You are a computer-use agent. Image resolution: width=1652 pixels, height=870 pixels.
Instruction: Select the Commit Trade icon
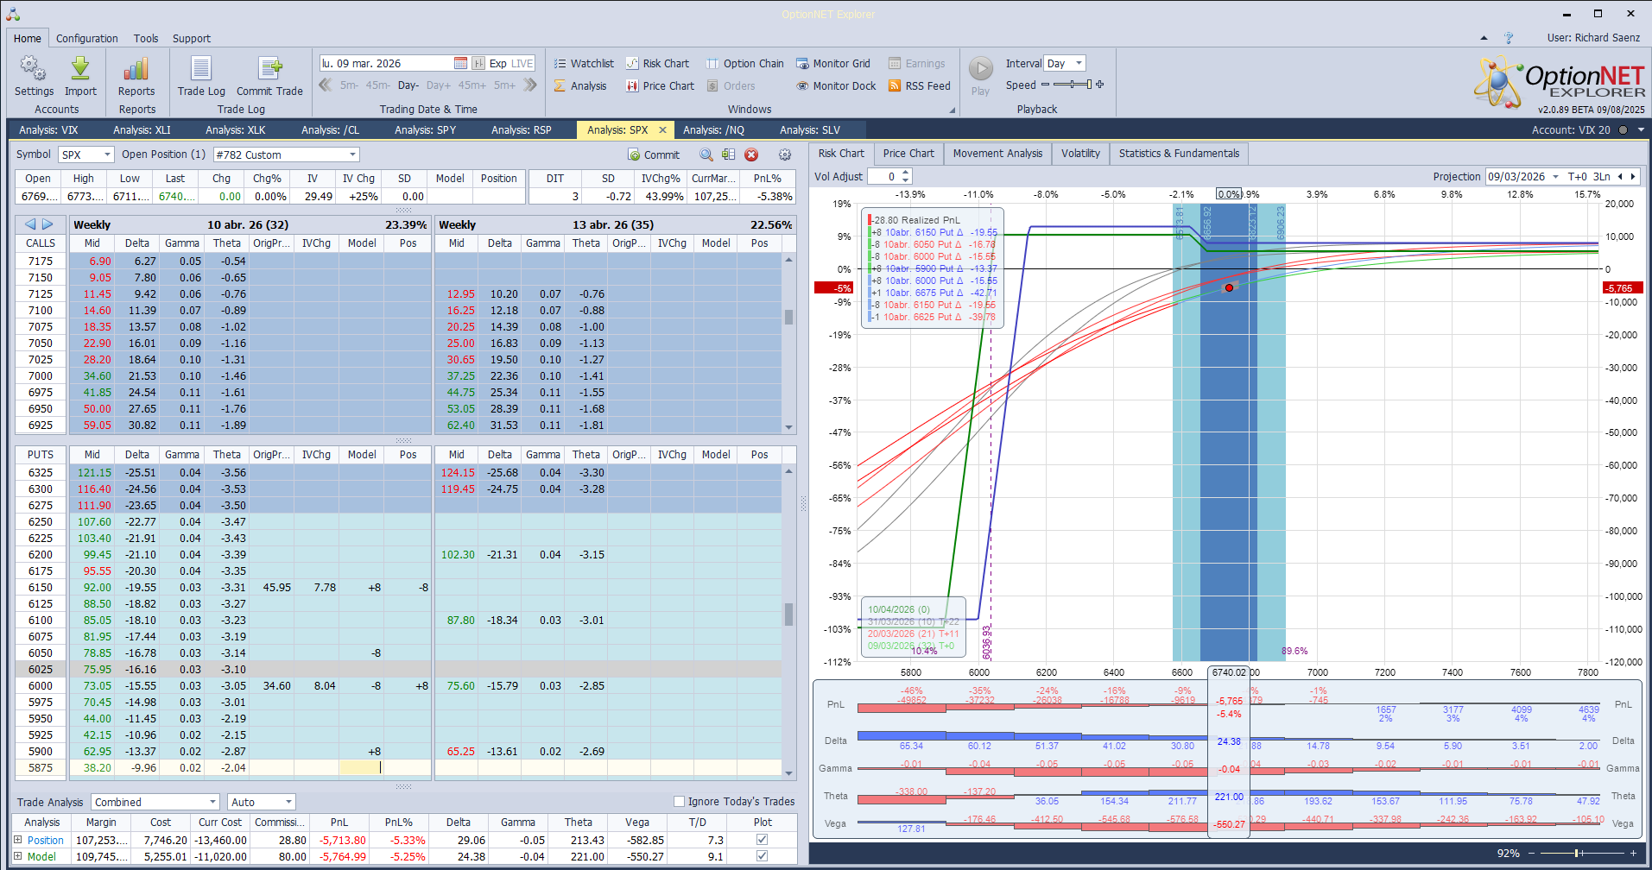pyautogui.click(x=269, y=75)
